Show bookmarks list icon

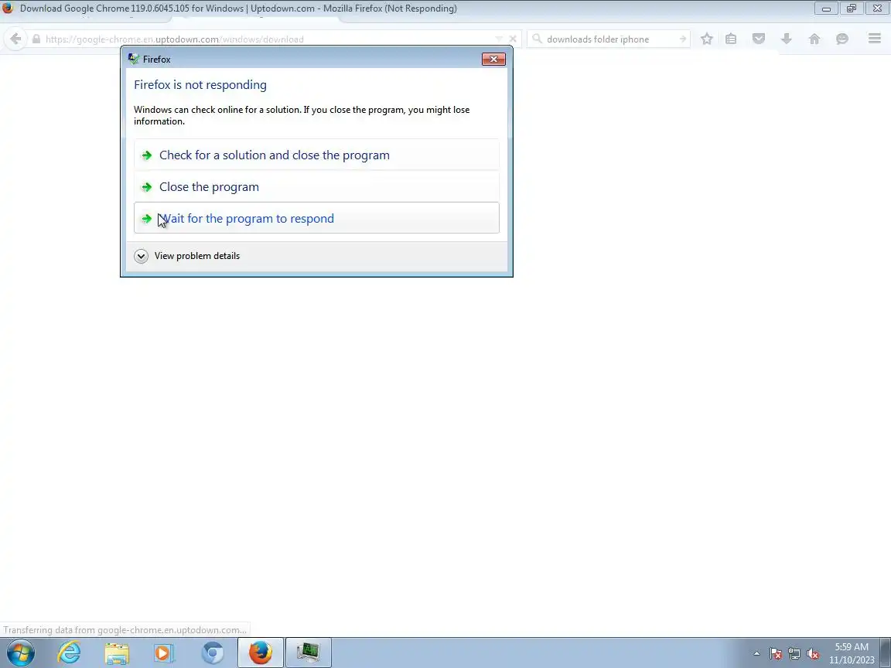point(731,39)
